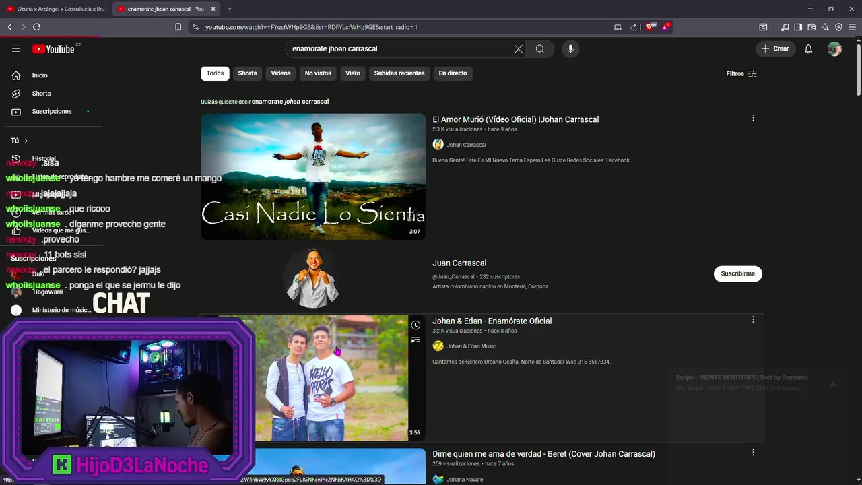Open options for El Amor Murió video
This screenshot has width=862, height=485.
753,118
